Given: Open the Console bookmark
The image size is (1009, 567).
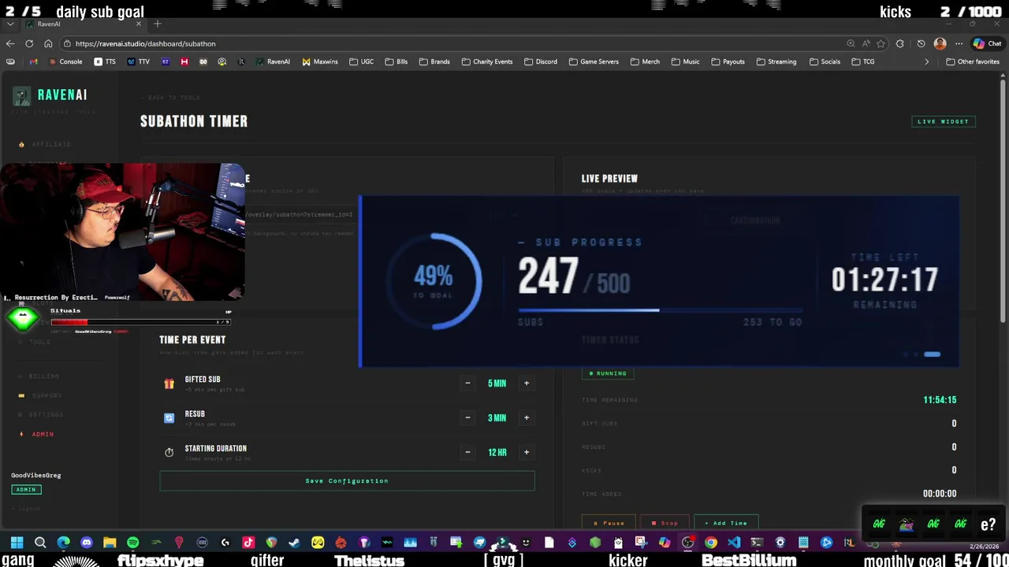Looking at the screenshot, I should tap(66, 61).
